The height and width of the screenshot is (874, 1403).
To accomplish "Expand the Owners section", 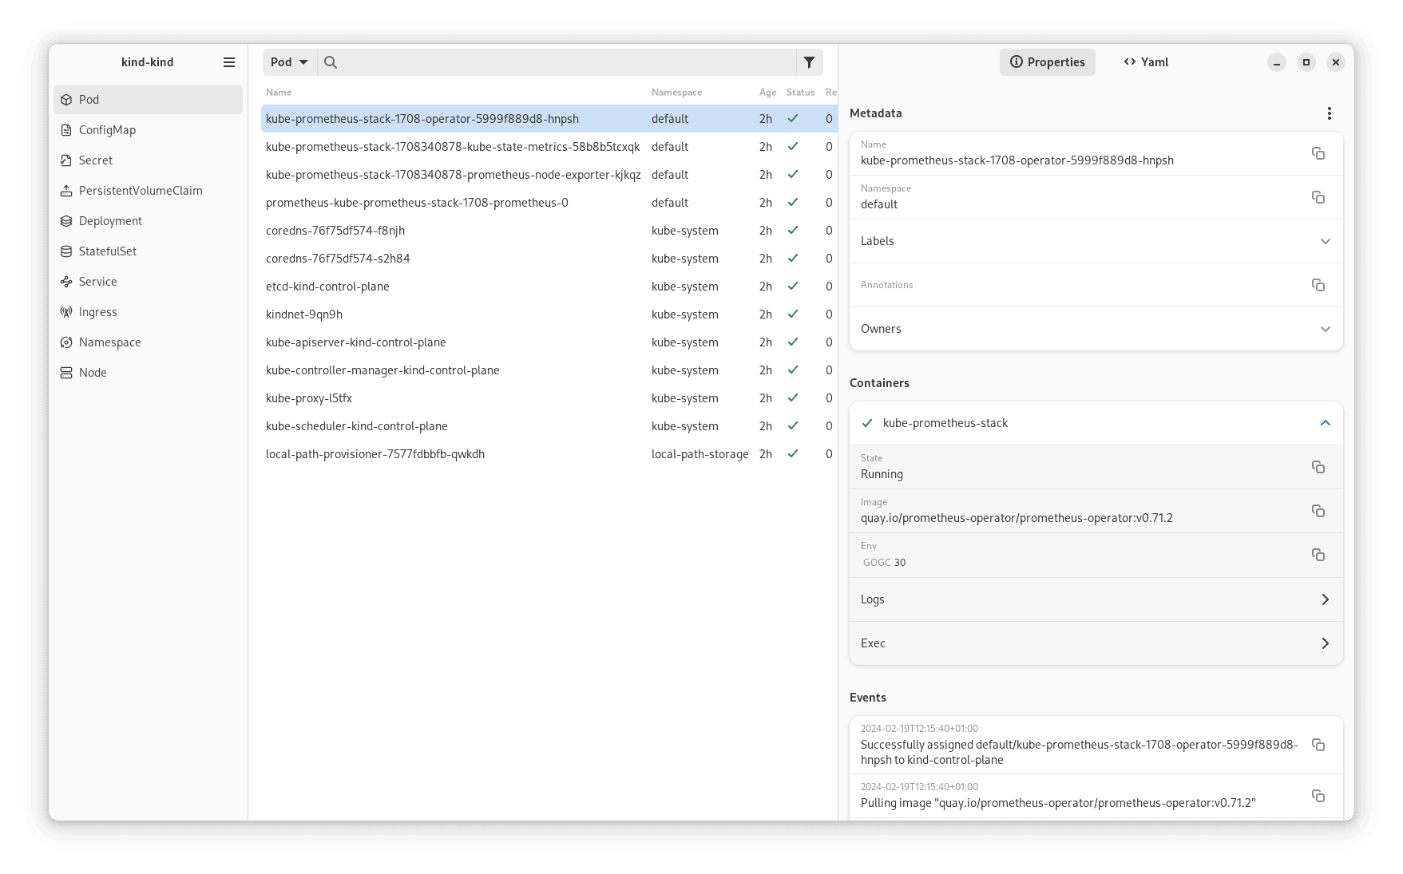I will pos(1326,328).
